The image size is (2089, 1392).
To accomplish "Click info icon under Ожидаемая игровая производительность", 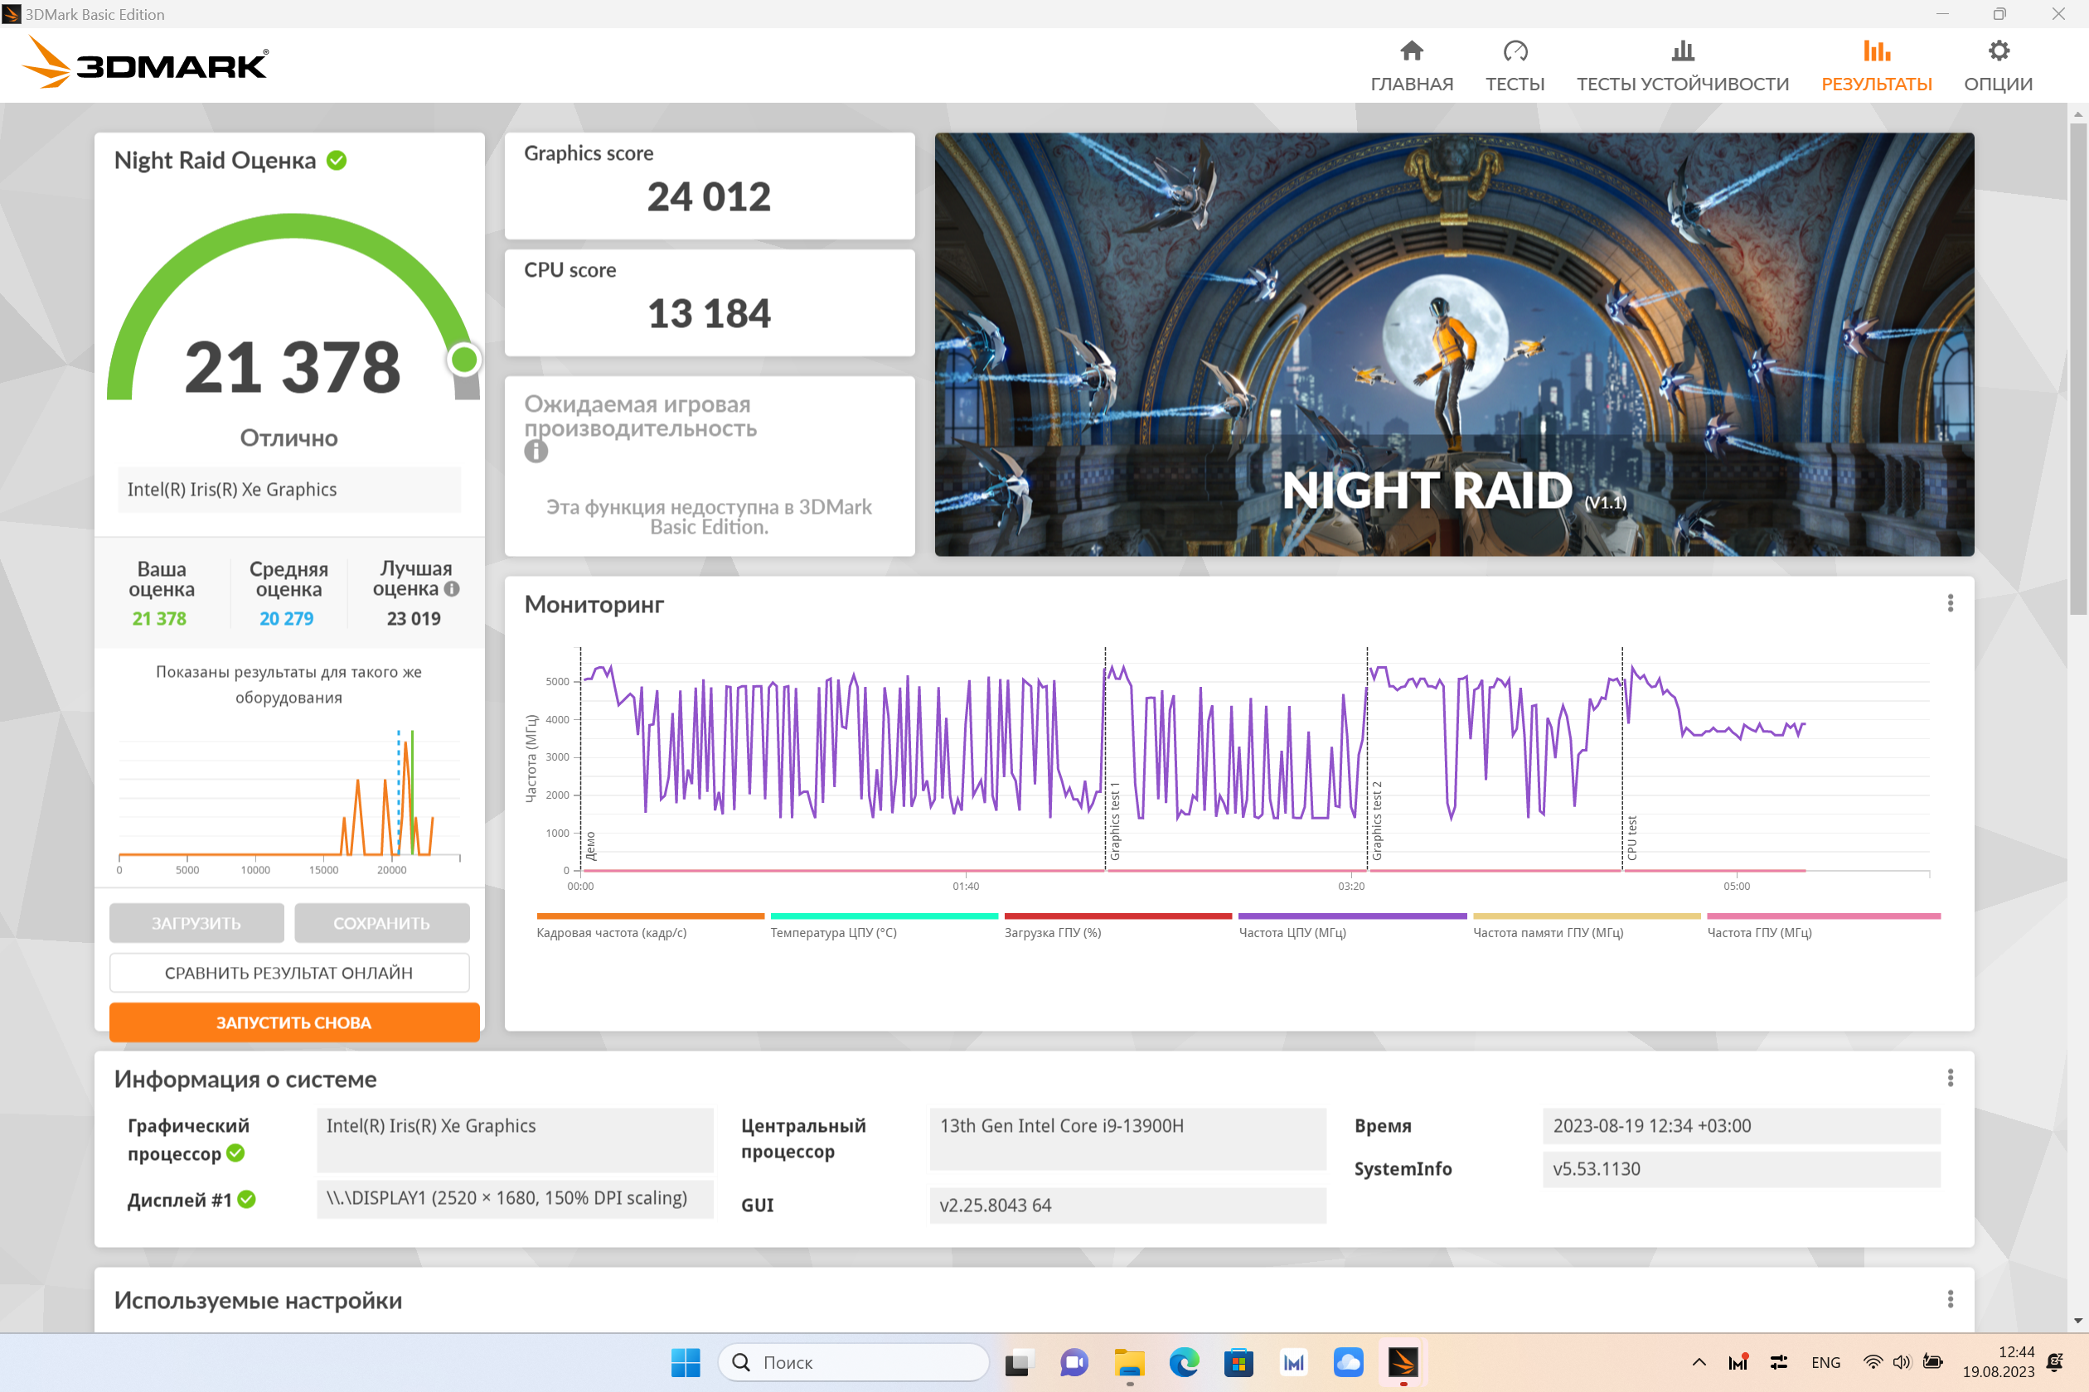I will [x=536, y=452].
